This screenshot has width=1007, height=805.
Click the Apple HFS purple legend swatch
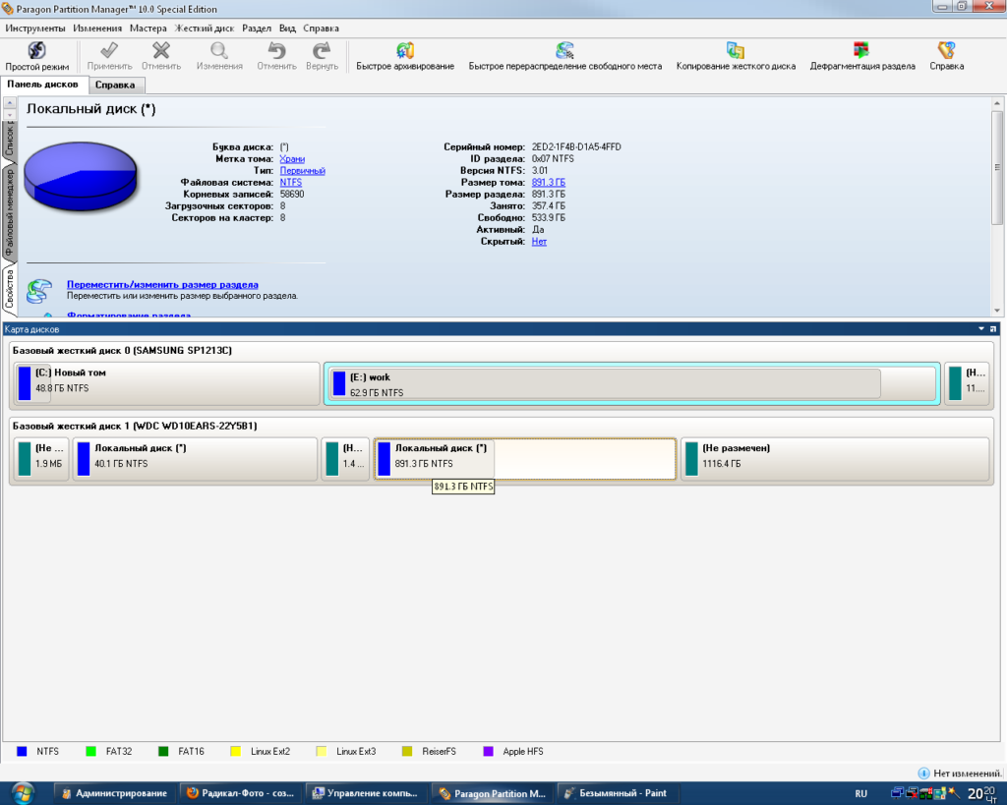[488, 751]
